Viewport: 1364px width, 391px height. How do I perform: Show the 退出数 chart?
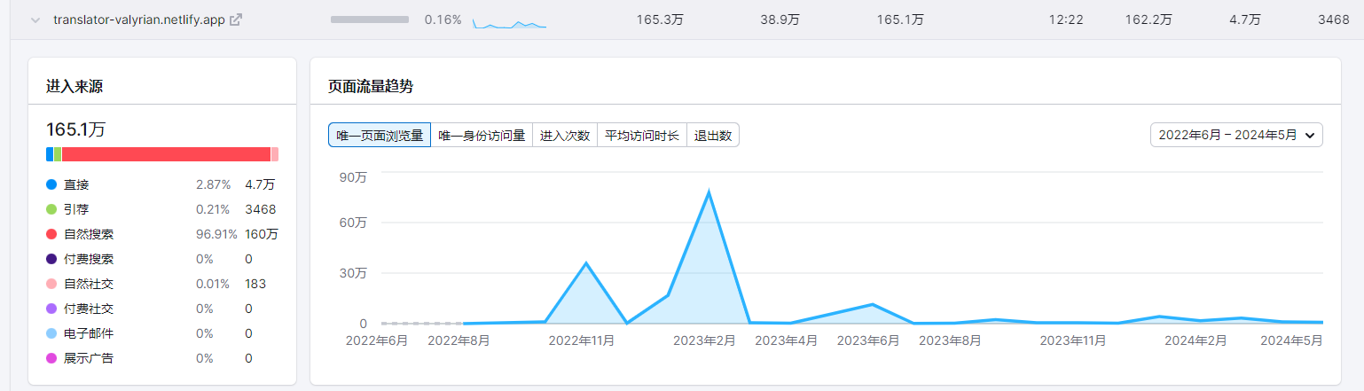pyautogui.click(x=713, y=136)
